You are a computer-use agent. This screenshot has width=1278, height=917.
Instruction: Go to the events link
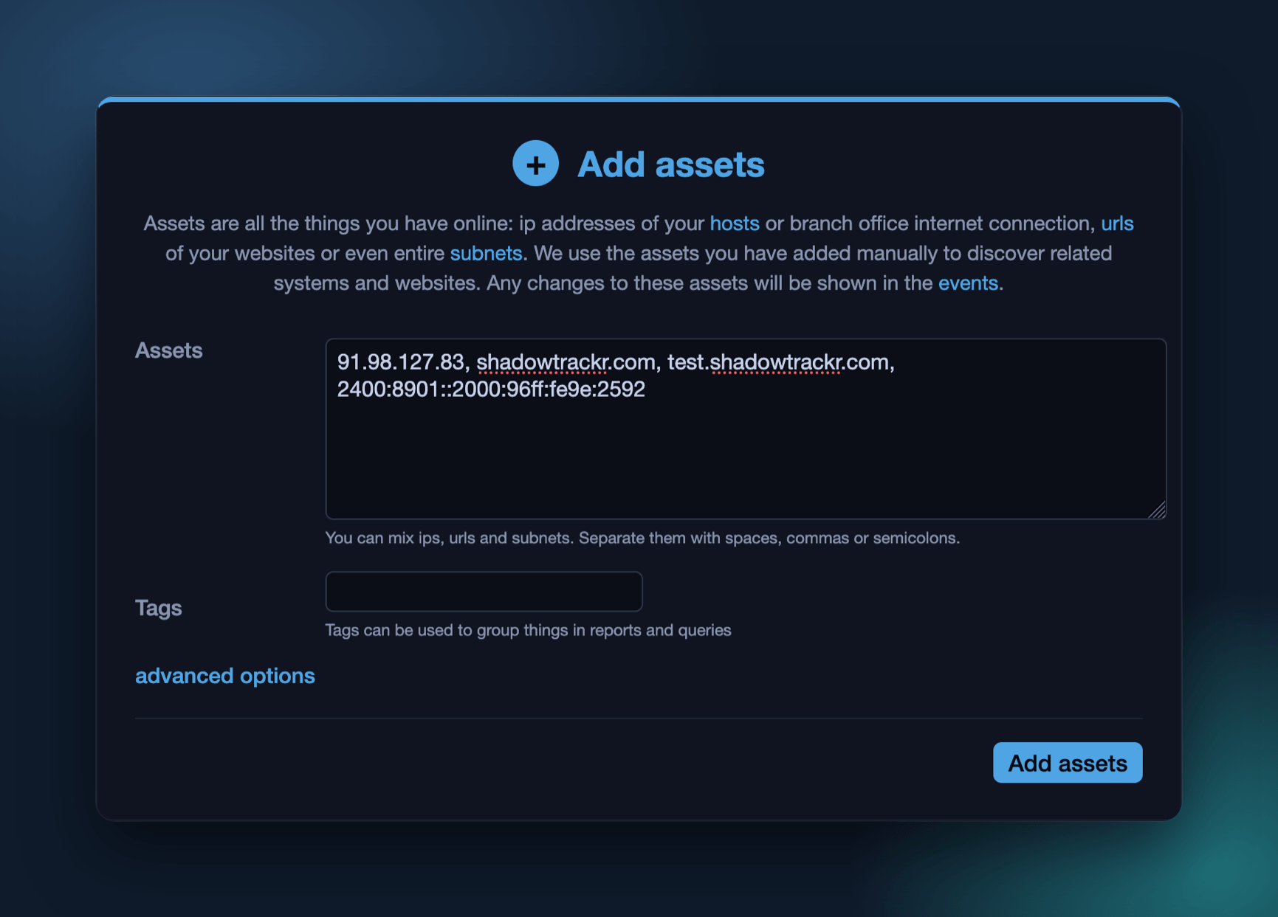[968, 283]
